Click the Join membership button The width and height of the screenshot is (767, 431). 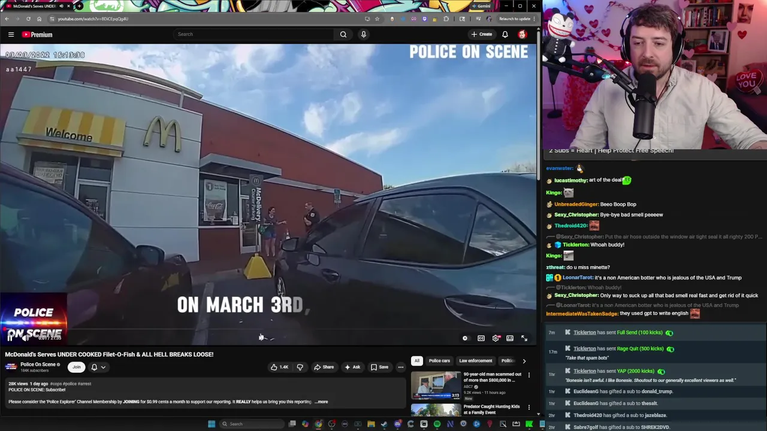(x=76, y=367)
